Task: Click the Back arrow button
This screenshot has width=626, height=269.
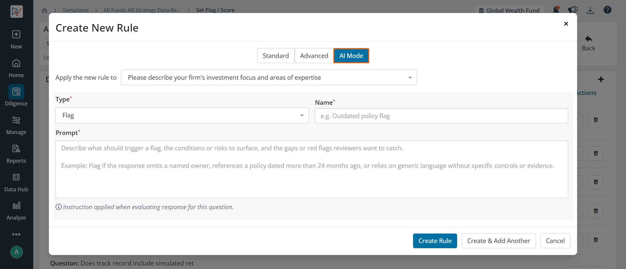Action: (x=589, y=44)
